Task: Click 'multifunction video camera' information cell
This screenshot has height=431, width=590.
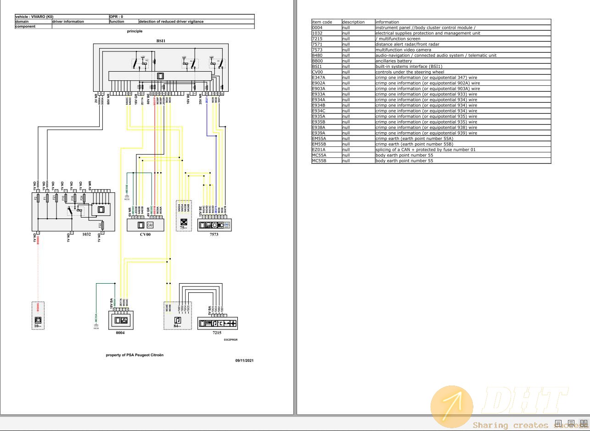Action: pyautogui.click(x=463, y=50)
